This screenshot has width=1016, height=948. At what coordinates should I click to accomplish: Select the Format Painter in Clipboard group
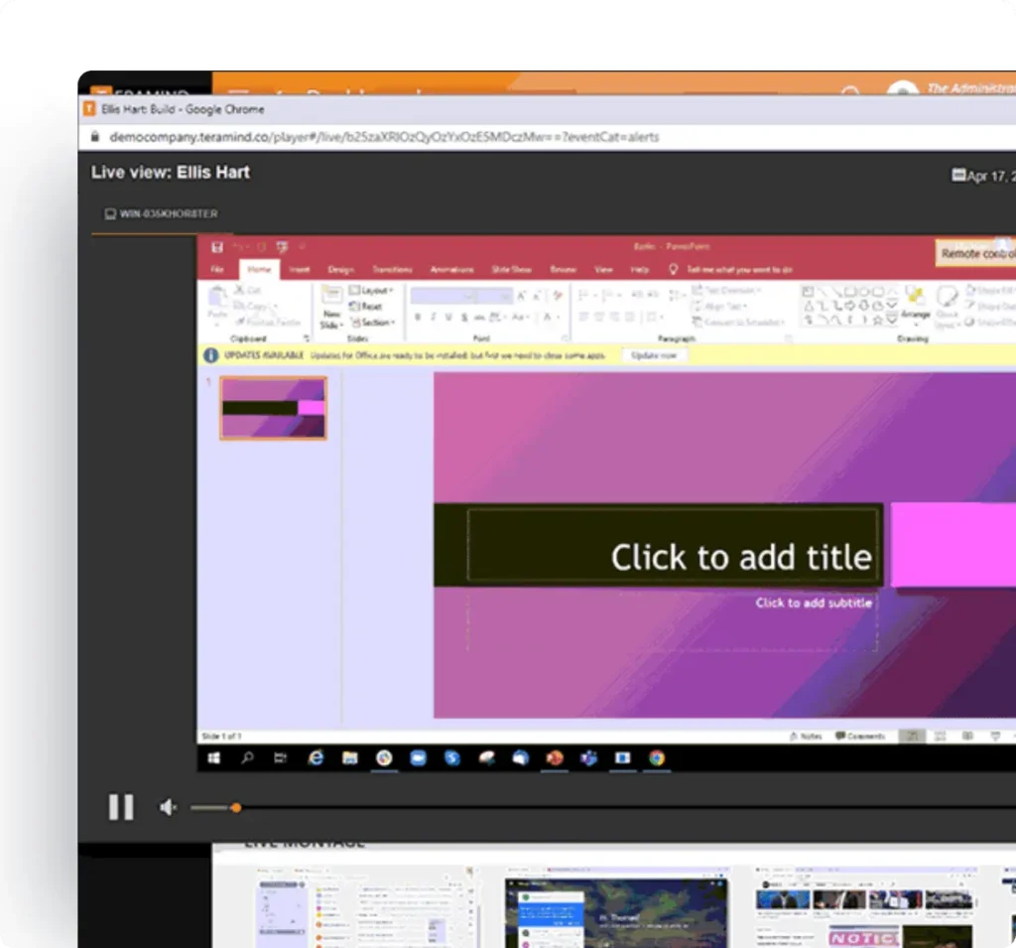266,322
